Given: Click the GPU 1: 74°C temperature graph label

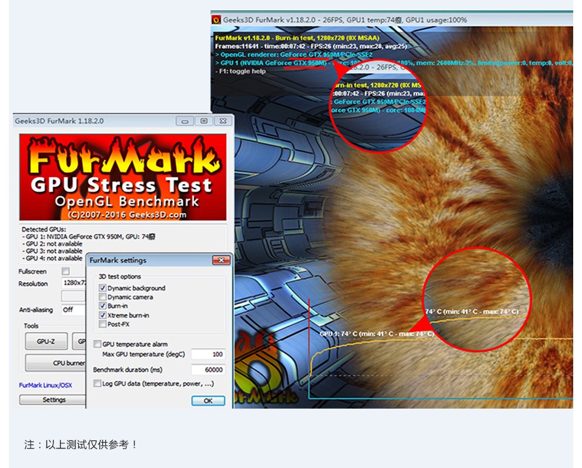Looking at the screenshot, I should click(376, 333).
